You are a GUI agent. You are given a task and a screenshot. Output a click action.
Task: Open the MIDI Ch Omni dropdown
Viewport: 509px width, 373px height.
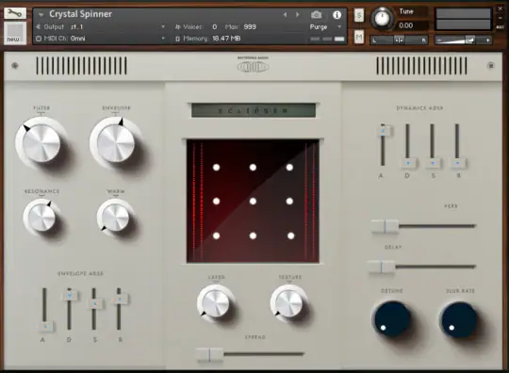(x=163, y=39)
